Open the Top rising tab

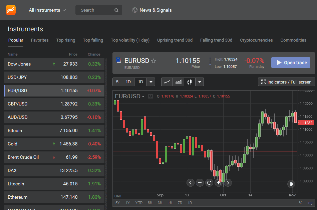coord(66,40)
